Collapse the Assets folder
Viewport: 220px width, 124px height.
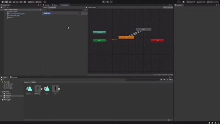[x=1, y=92]
